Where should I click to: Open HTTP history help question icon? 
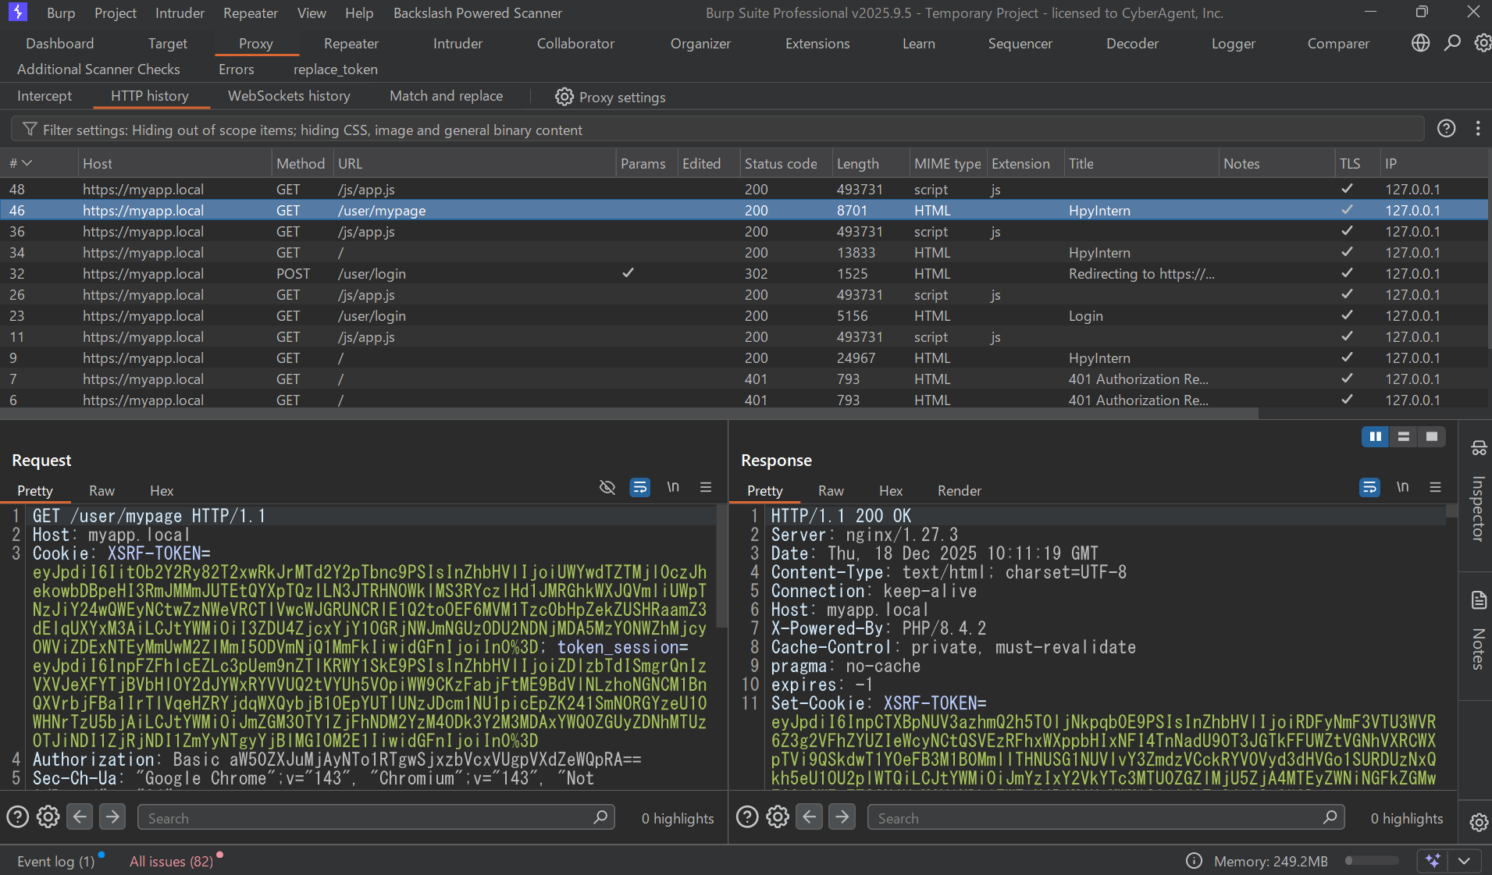pos(1446,129)
